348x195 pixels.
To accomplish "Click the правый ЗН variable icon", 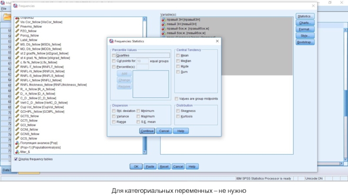I will [164, 20].
